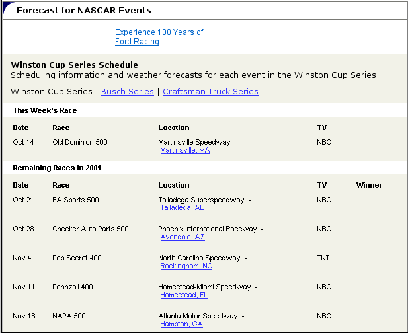
Task: Click the NAPA 500 race name
Action: click(x=69, y=316)
